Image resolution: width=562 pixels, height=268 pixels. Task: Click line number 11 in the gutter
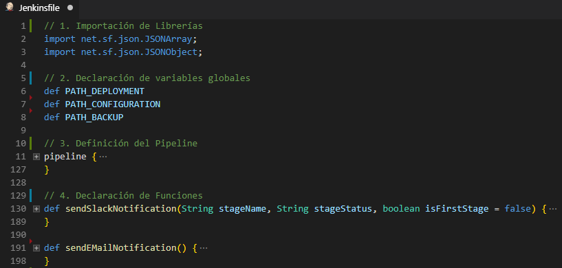[21, 157]
